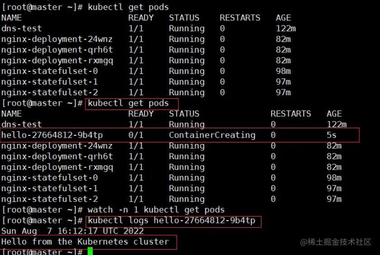
Task: Select 122m age of dns-test in the hello-pod listing
Action: click(x=337, y=125)
